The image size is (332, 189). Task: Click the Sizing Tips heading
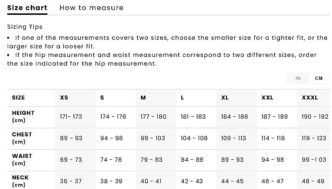(25, 27)
